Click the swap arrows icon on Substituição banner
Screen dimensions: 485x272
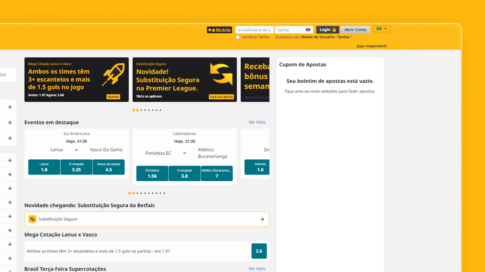(221, 74)
